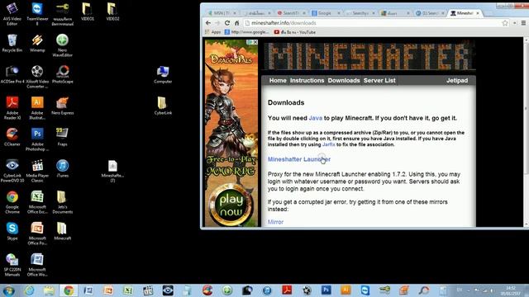This screenshot has height=297, width=529.
Task: Select the CCleaner desktop icon
Action: [12, 137]
